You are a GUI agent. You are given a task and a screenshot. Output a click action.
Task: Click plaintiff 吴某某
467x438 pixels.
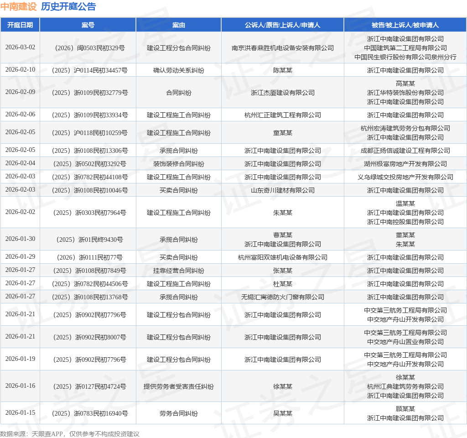[x=283, y=413]
